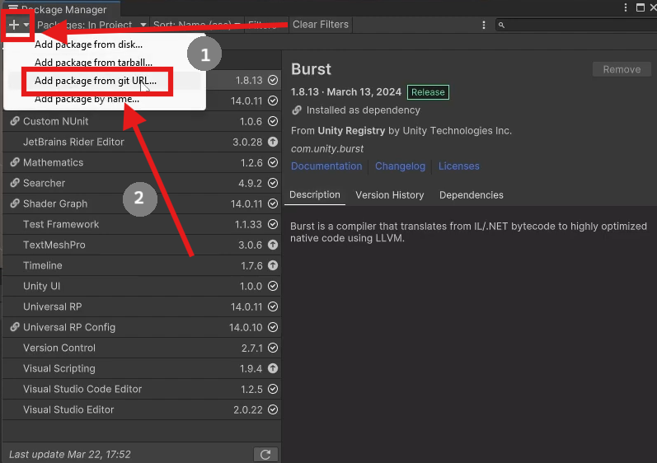
Task: Select the Version Control package
Action: [x=142, y=348]
